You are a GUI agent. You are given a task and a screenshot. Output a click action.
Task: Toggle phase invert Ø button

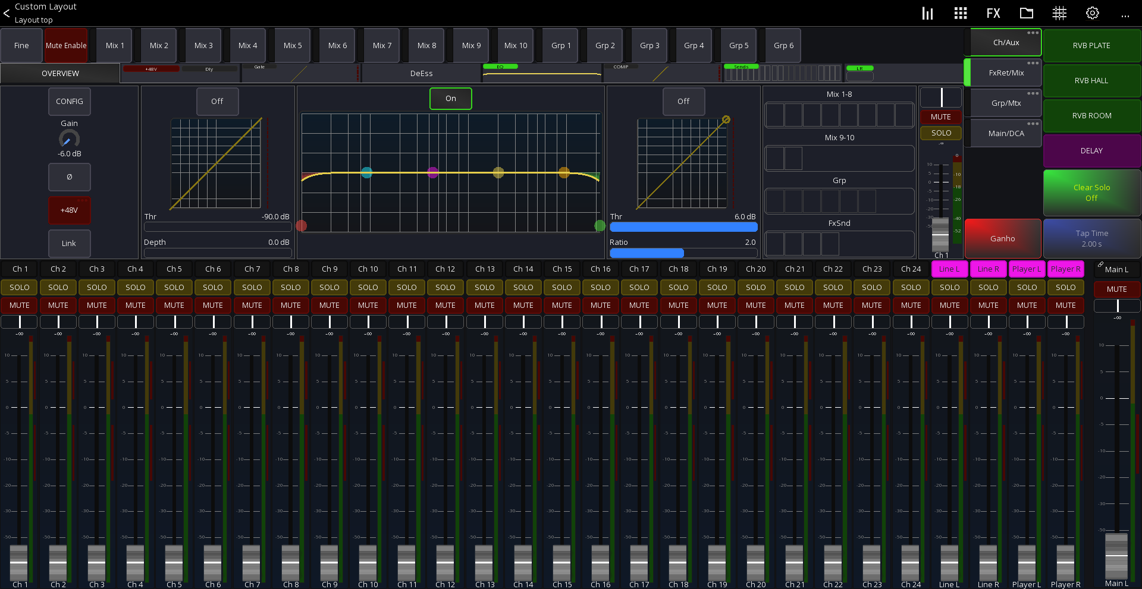[70, 177]
